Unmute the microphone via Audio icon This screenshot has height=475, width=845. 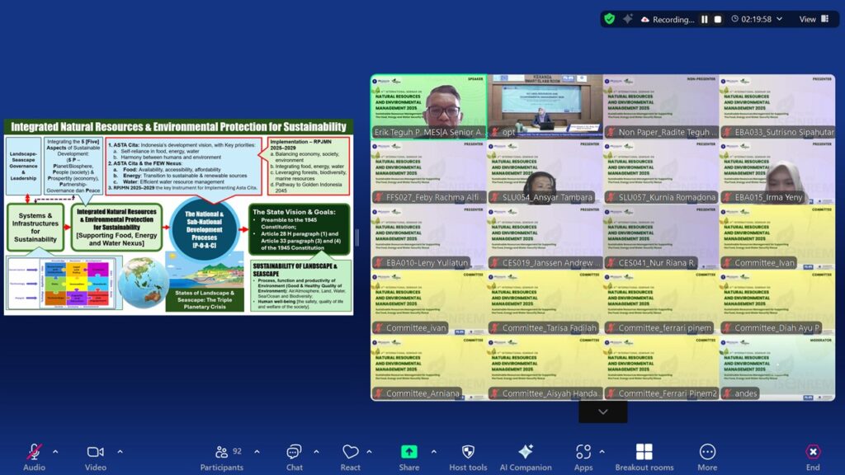coord(34,452)
